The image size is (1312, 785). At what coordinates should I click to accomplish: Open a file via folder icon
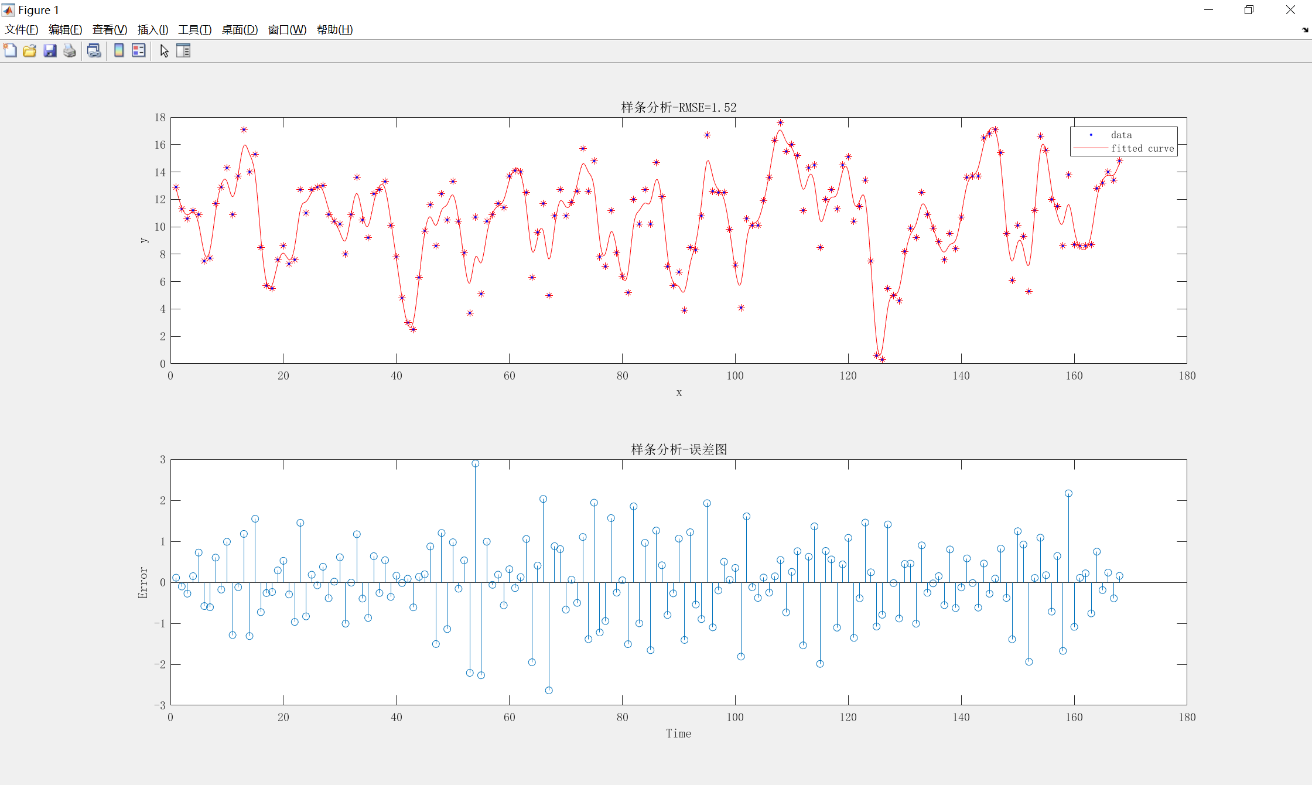coord(30,51)
